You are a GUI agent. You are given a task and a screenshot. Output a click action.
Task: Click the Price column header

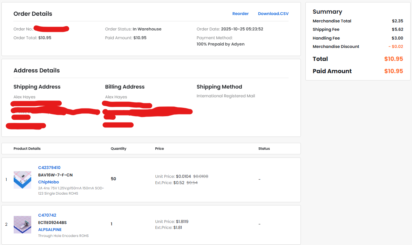click(x=160, y=148)
